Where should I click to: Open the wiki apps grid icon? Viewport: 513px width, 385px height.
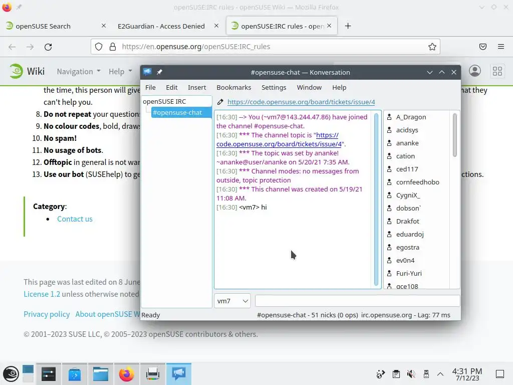(x=497, y=71)
